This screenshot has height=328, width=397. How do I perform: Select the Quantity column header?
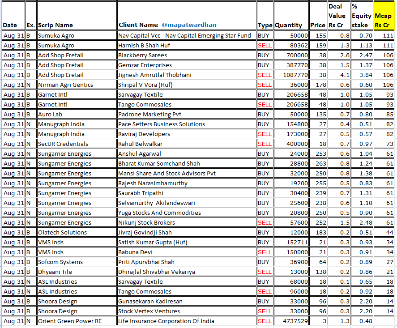point(291,16)
